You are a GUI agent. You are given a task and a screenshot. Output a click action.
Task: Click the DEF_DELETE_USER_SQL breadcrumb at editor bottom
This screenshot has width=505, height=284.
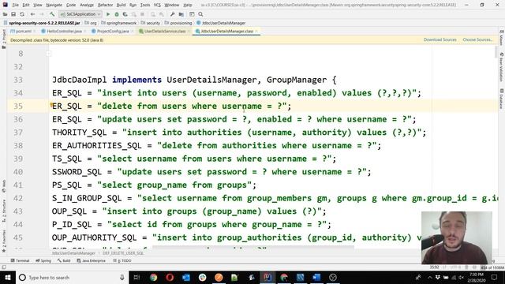click(123, 253)
